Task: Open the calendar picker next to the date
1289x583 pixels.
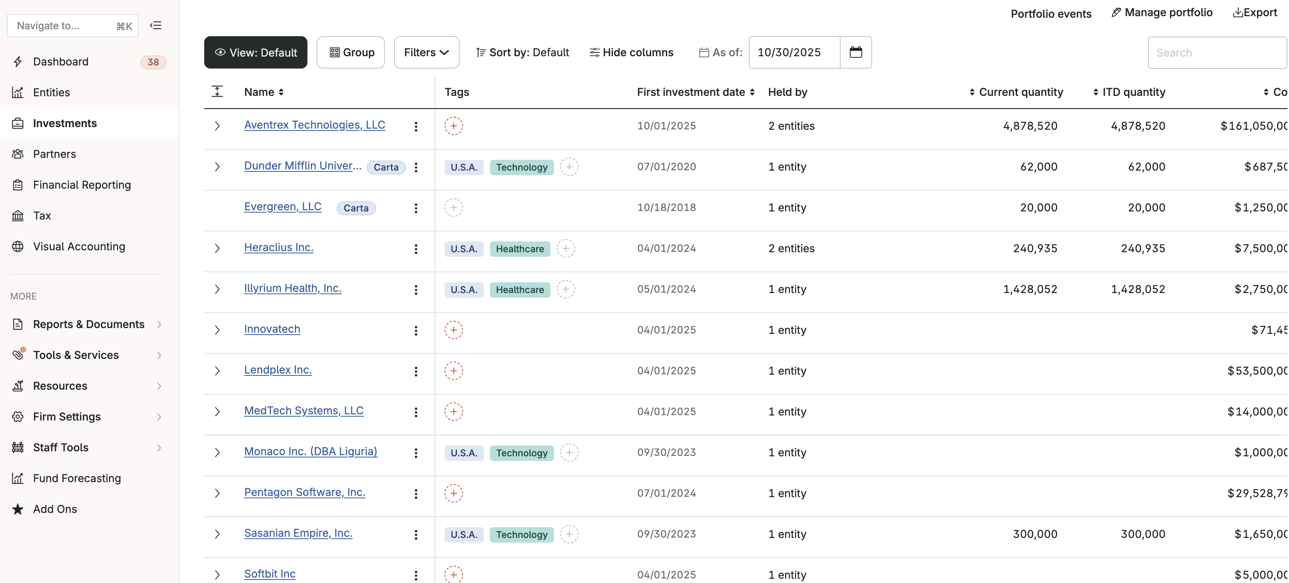Action: click(x=856, y=52)
